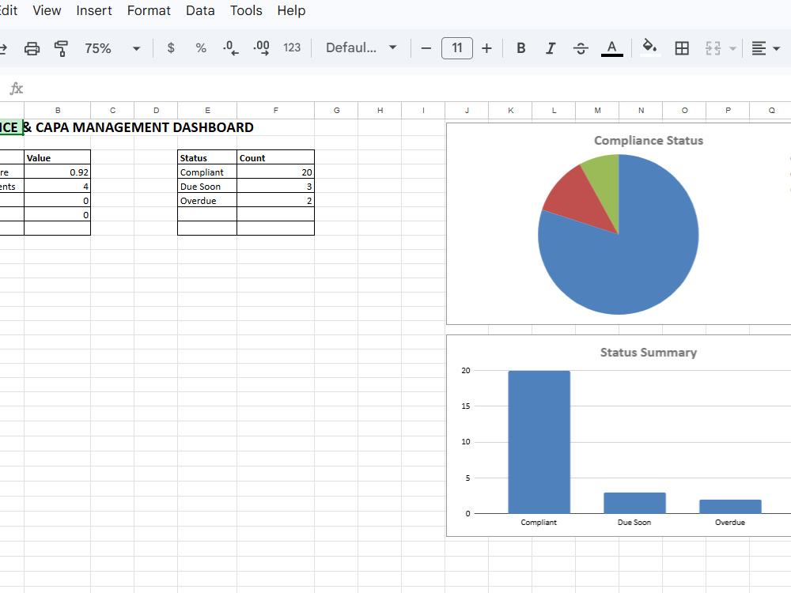This screenshot has width=791, height=593.
Task: Open the zoom 75% dropdown
Action: pos(112,48)
